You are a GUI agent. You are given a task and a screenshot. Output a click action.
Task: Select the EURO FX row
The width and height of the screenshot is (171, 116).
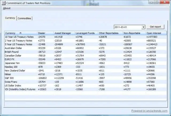click(x=85, y=59)
